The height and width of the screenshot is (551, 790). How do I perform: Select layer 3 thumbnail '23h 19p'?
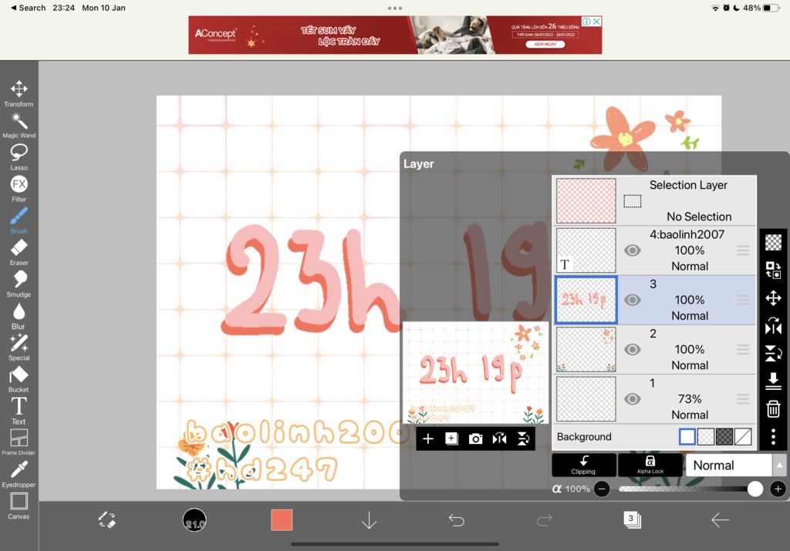pyautogui.click(x=586, y=300)
